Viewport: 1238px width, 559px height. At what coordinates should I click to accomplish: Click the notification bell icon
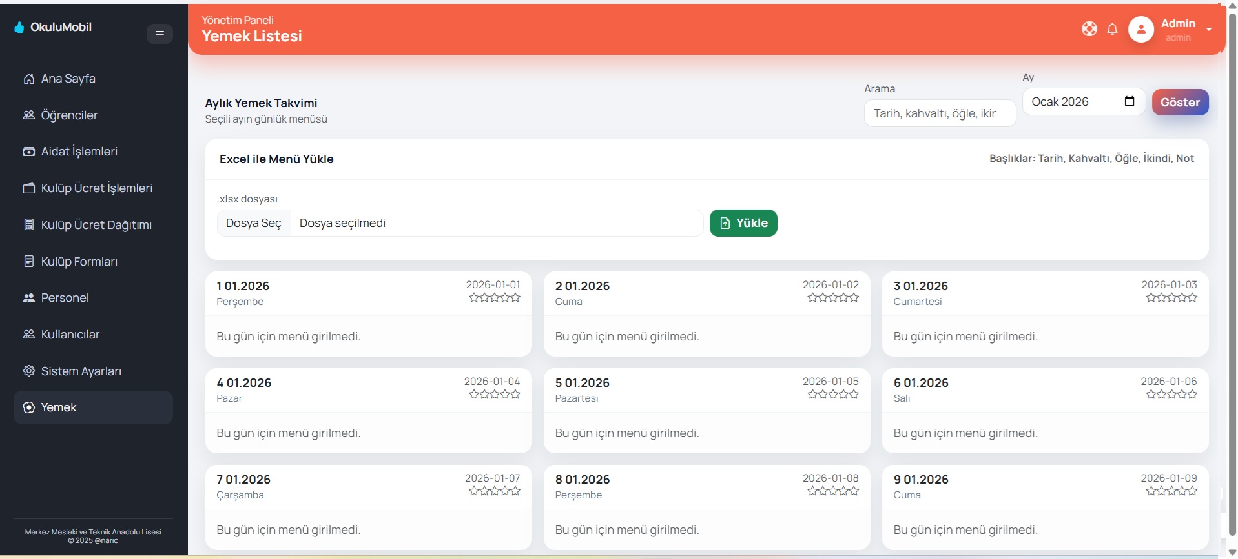(x=1112, y=29)
